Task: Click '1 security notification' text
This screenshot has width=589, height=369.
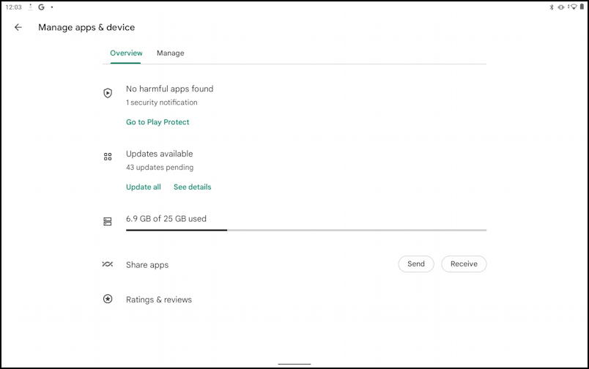Action: 161,102
